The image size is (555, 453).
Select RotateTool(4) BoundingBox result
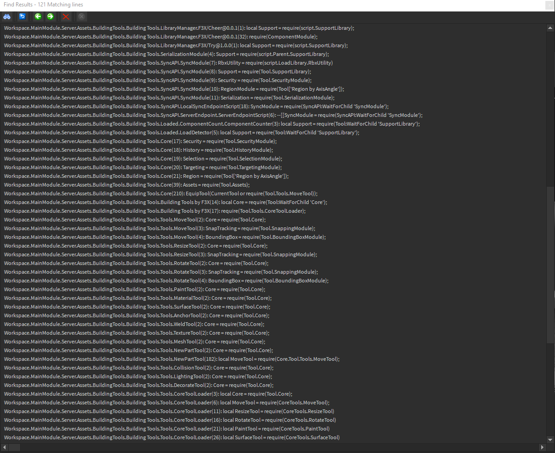(166, 281)
